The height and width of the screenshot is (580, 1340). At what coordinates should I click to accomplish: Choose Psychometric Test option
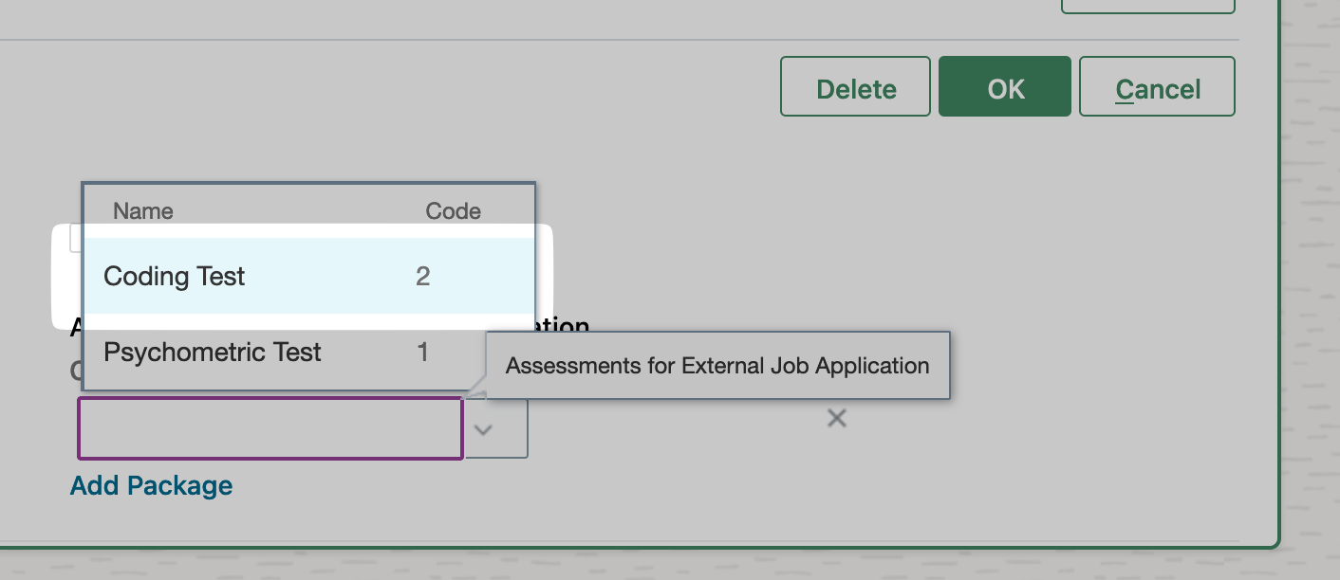click(213, 353)
